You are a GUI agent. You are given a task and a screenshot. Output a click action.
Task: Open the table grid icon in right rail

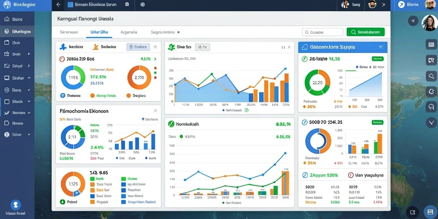click(x=431, y=44)
